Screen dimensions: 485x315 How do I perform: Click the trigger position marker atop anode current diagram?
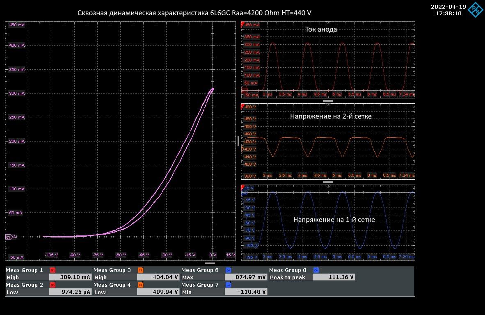(x=328, y=23)
